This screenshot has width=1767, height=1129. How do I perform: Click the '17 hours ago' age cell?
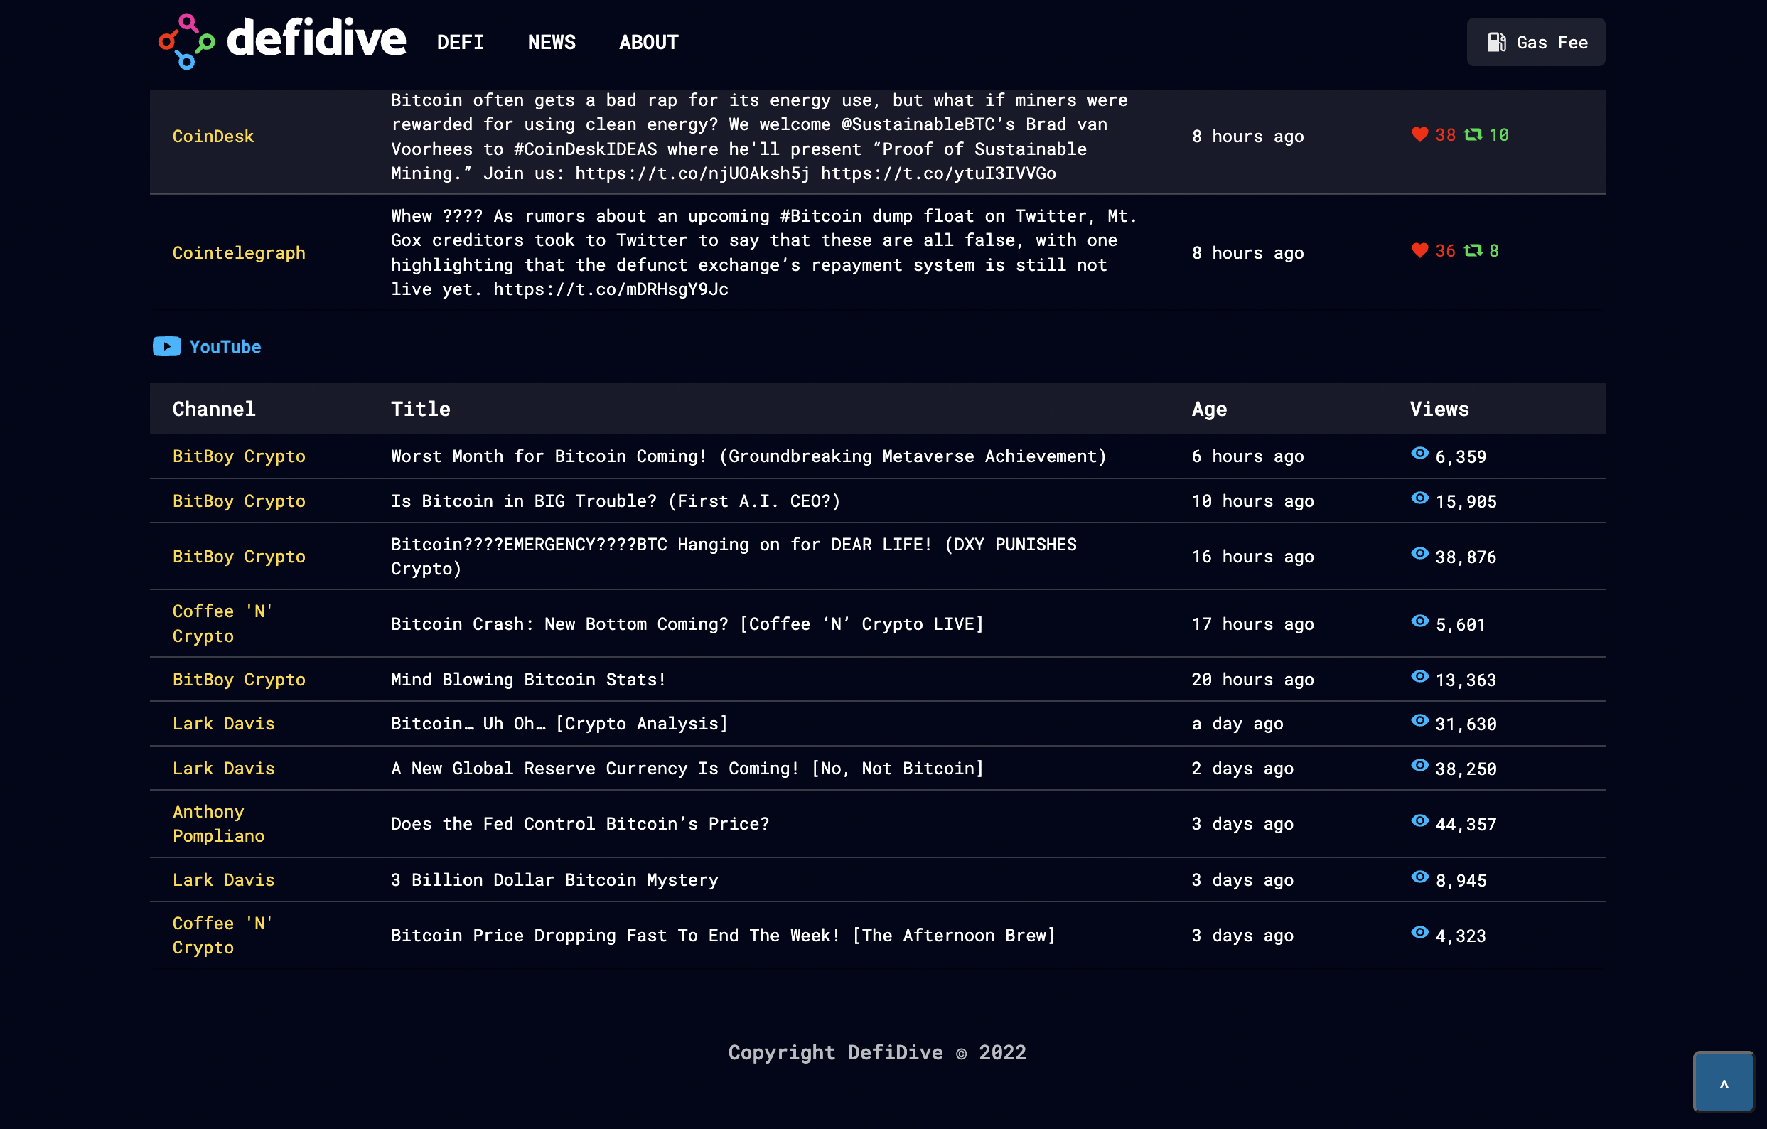coord(1252,624)
